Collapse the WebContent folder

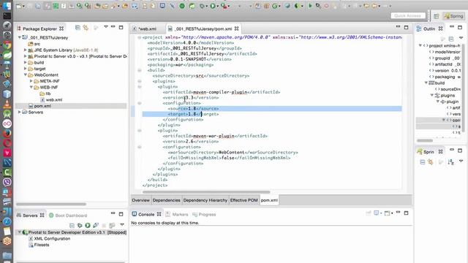tap(26, 75)
